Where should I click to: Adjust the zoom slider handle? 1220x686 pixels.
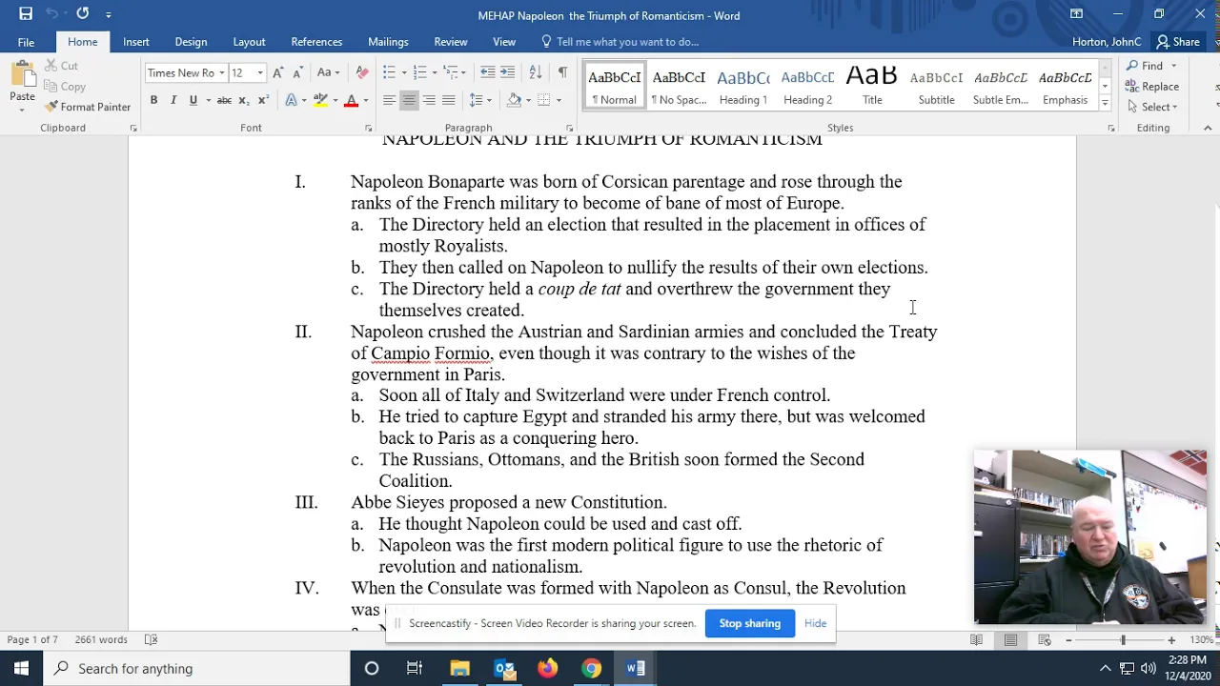[1123, 640]
